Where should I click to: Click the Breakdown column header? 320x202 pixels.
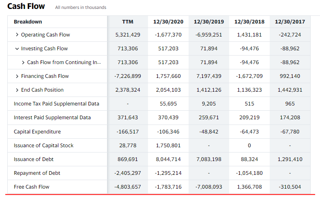[x=28, y=21]
